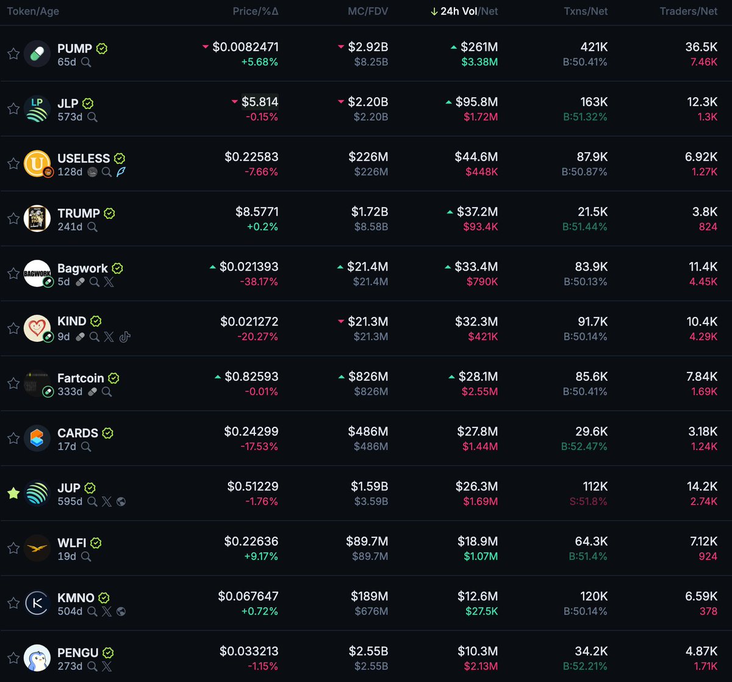Open the WLFI token name link

[71, 543]
